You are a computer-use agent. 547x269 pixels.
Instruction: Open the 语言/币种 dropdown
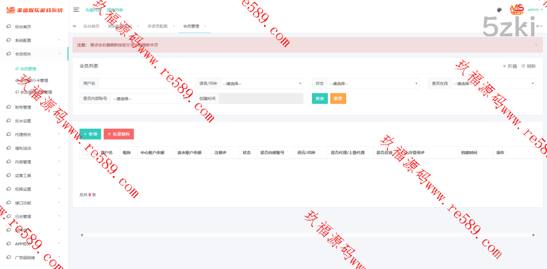(261, 84)
